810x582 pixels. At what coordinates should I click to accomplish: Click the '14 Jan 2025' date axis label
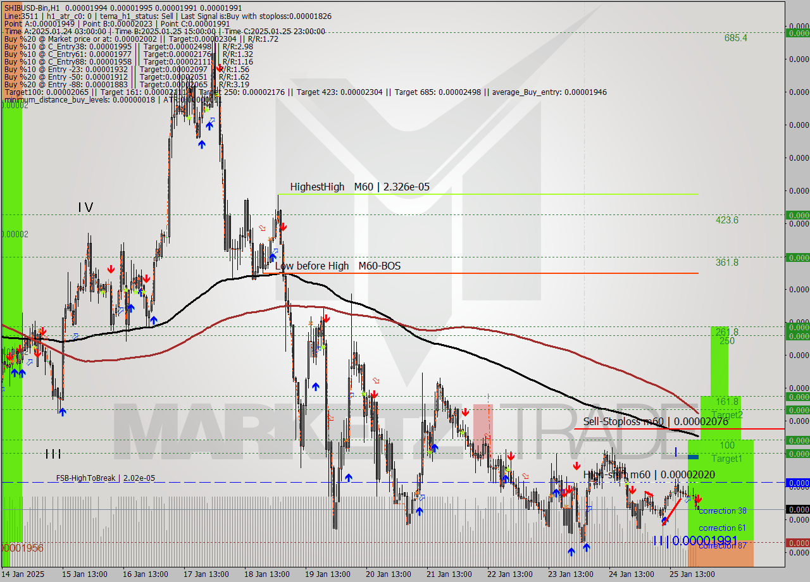coord(22,574)
